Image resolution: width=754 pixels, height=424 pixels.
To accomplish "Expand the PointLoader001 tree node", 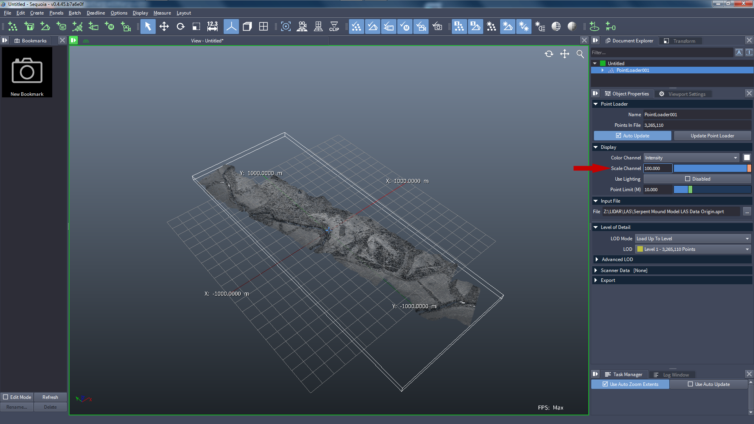I will tap(602, 70).
